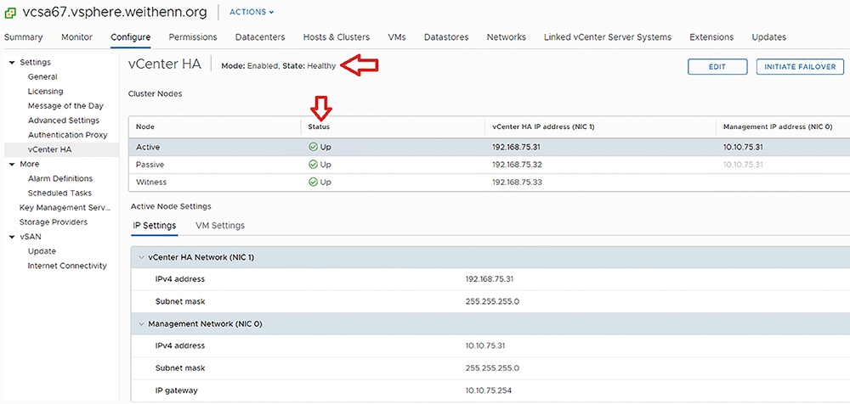Click IP gateway value 10.10.75.254
Screen dimensions: 850x404
489,390
